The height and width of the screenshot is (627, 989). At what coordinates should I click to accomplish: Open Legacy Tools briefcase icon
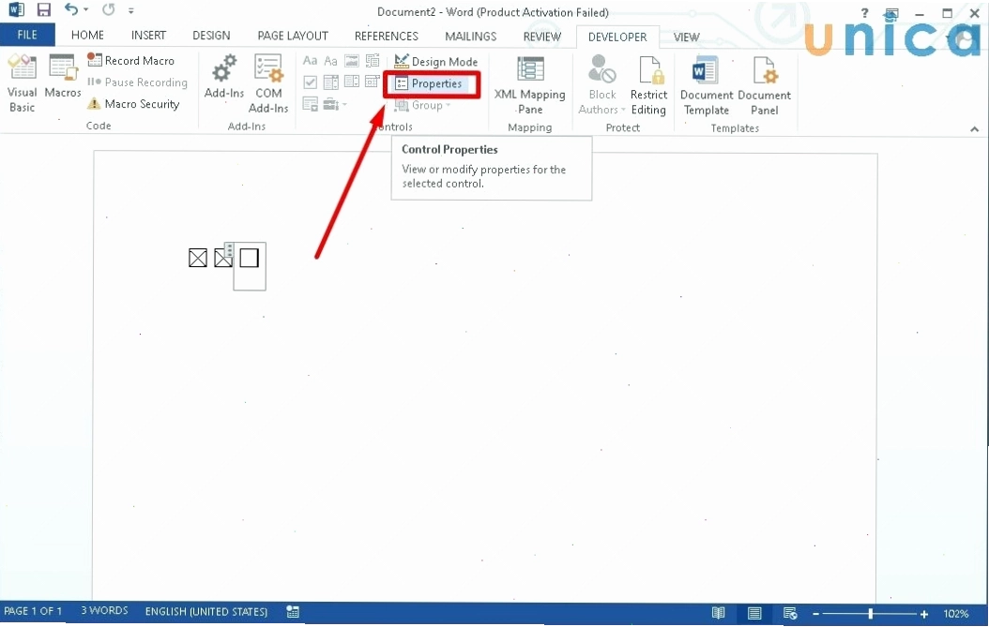click(x=330, y=104)
